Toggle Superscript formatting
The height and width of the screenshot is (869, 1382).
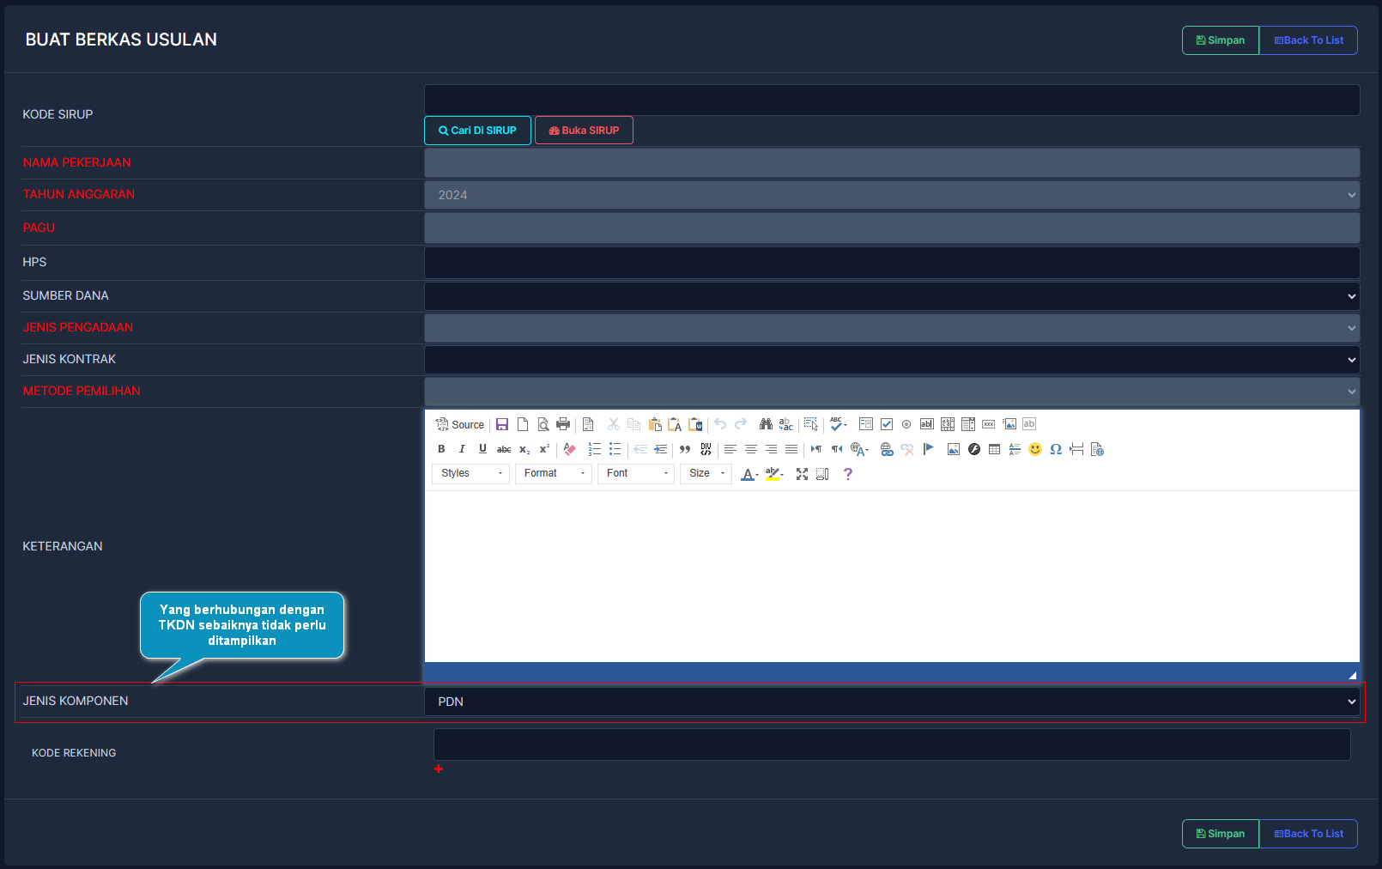[544, 449]
